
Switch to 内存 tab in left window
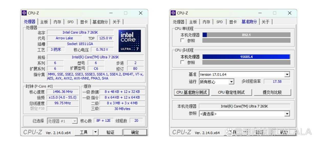click(x=57, y=22)
